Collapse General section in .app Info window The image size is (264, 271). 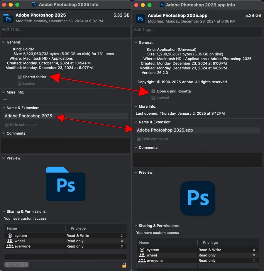(136, 43)
